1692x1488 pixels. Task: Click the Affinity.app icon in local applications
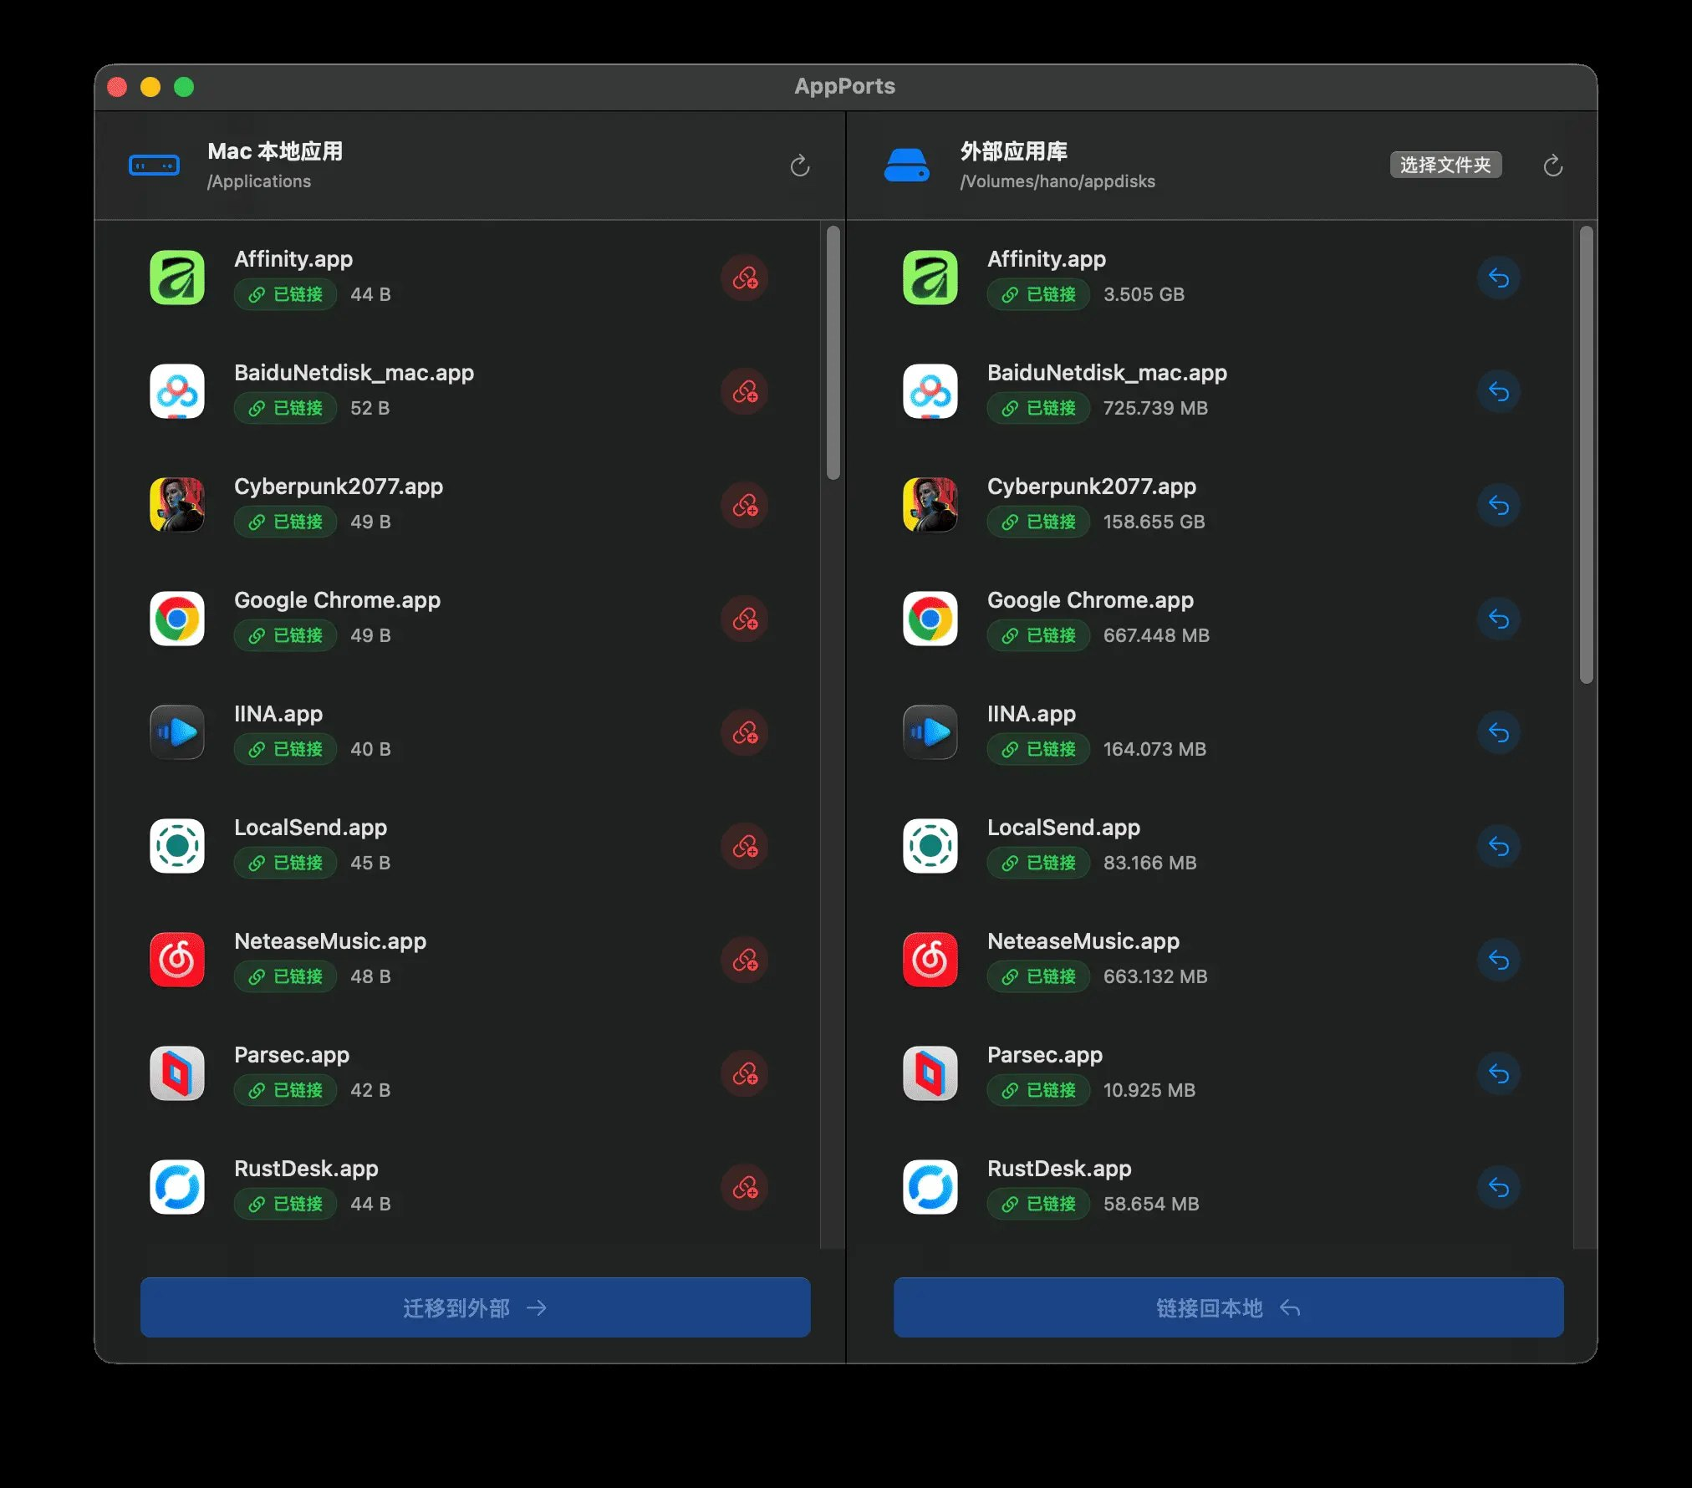[x=176, y=278]
